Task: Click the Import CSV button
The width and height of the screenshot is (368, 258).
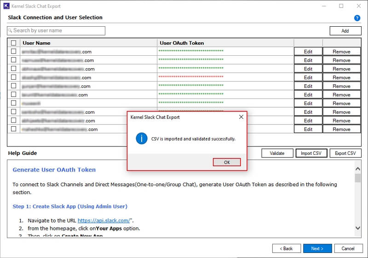Action: (311, 153)
